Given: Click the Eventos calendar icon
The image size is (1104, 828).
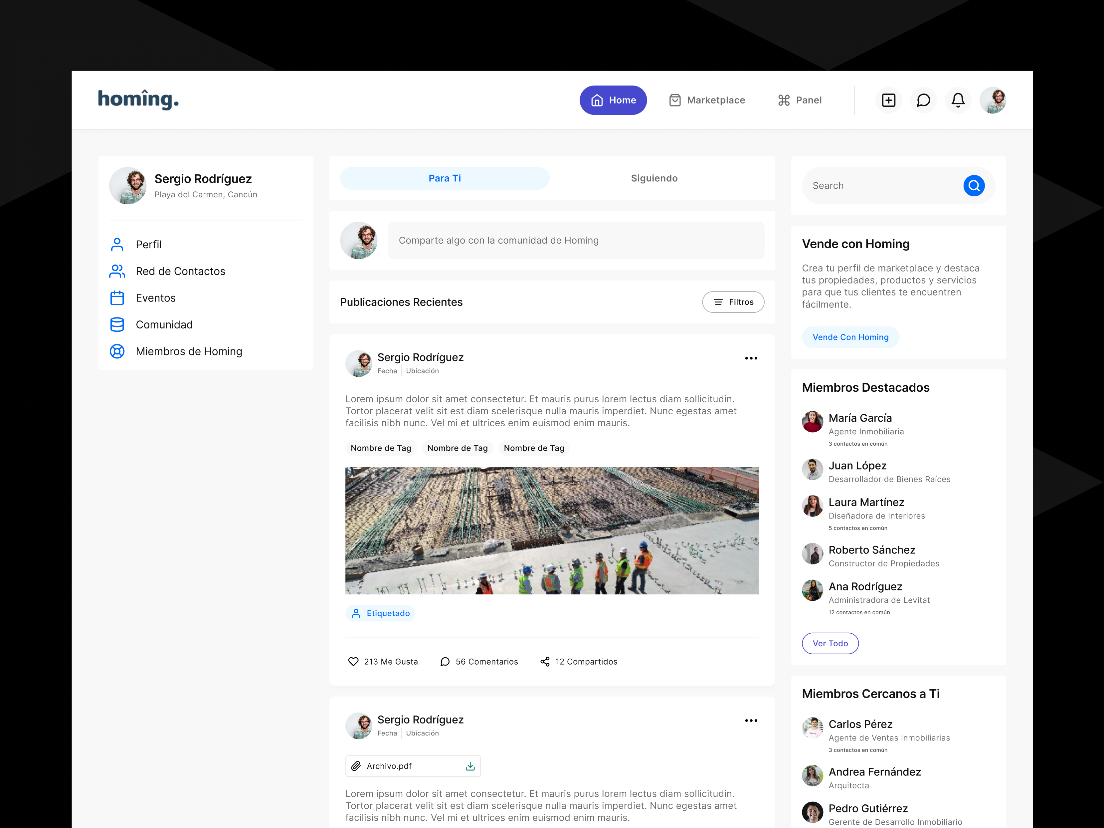Looking at the screenshot, I should 117,298.
